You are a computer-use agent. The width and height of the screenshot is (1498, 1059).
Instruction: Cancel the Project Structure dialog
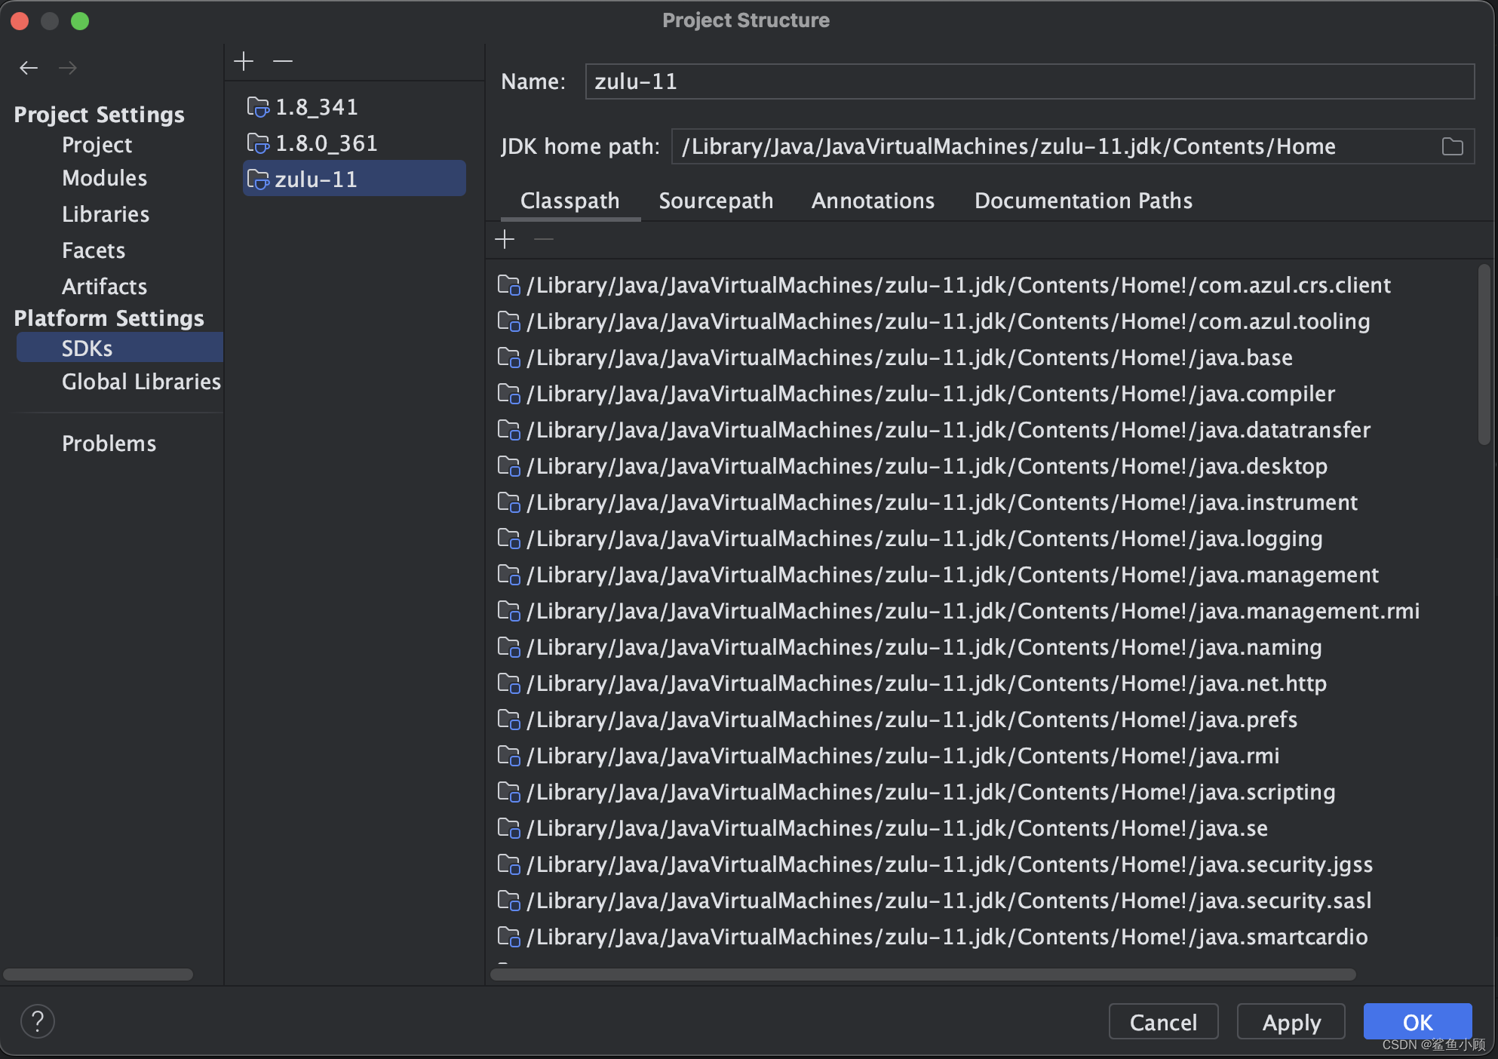click(1163, 1021)
